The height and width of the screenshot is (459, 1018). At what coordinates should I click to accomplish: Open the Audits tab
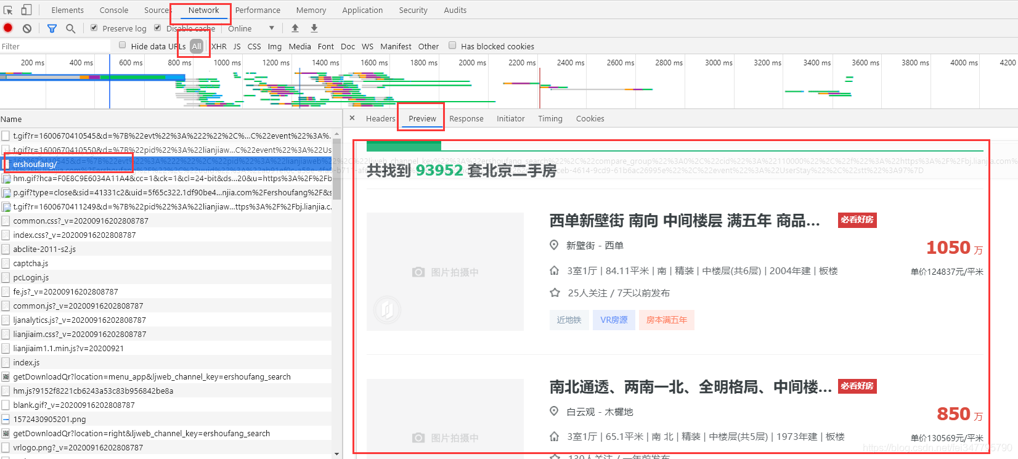455,10
